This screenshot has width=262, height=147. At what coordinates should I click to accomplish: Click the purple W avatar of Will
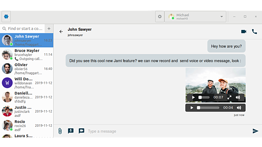click(7, 83)
